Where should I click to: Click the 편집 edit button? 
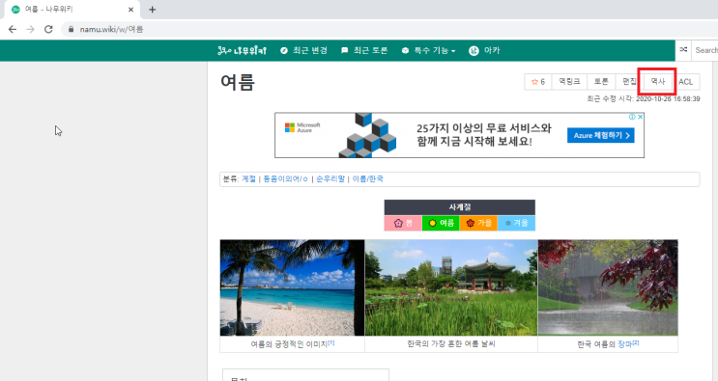(x=629, y=82)
